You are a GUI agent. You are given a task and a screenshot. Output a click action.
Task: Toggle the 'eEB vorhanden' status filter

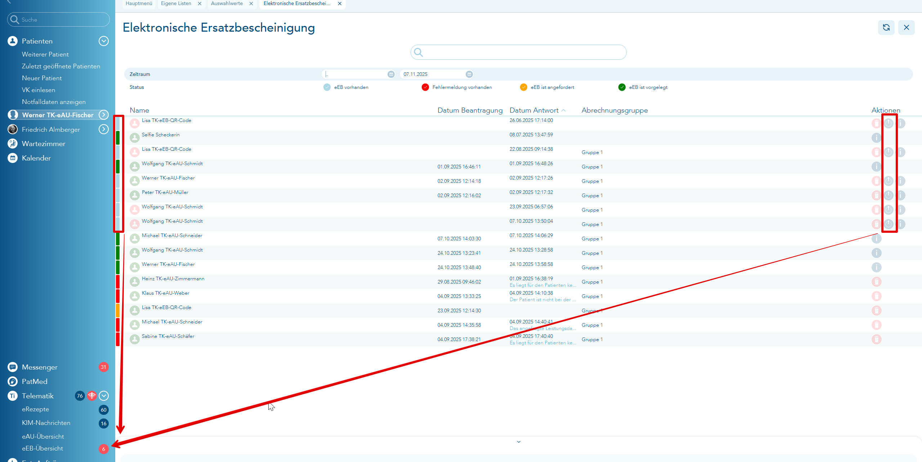coord(327,87)
